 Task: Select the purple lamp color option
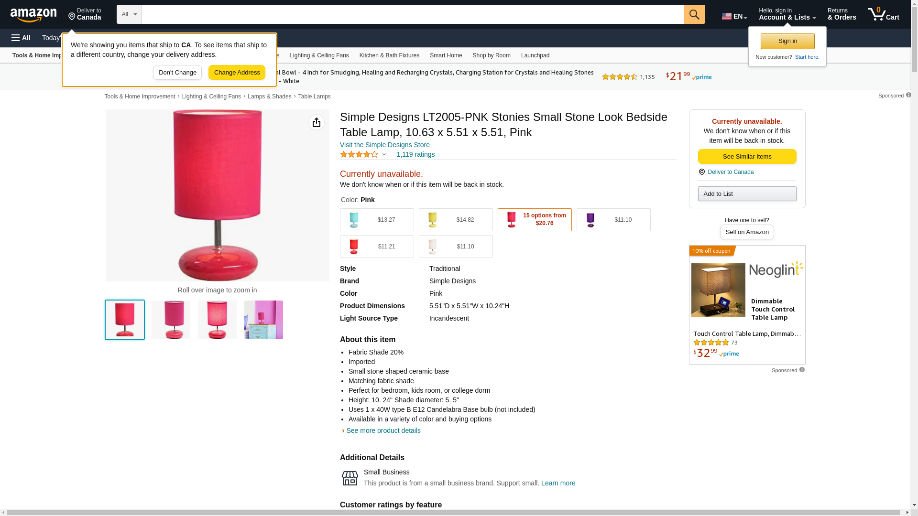(613, 220)
